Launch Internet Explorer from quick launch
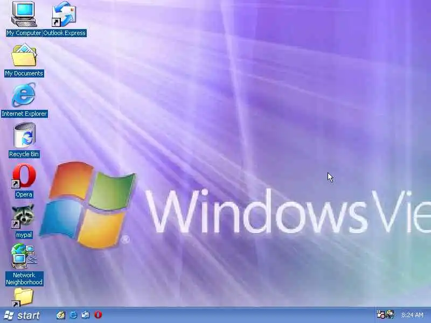431x323 pixels. click(x=73, y=315)
